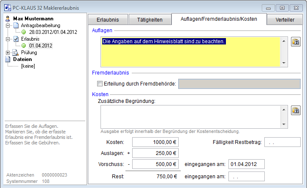Screen dimensions: 307x188
Task: Click the text template icon beside Zusätzliche Begründung
Action: tap(296, 110)
